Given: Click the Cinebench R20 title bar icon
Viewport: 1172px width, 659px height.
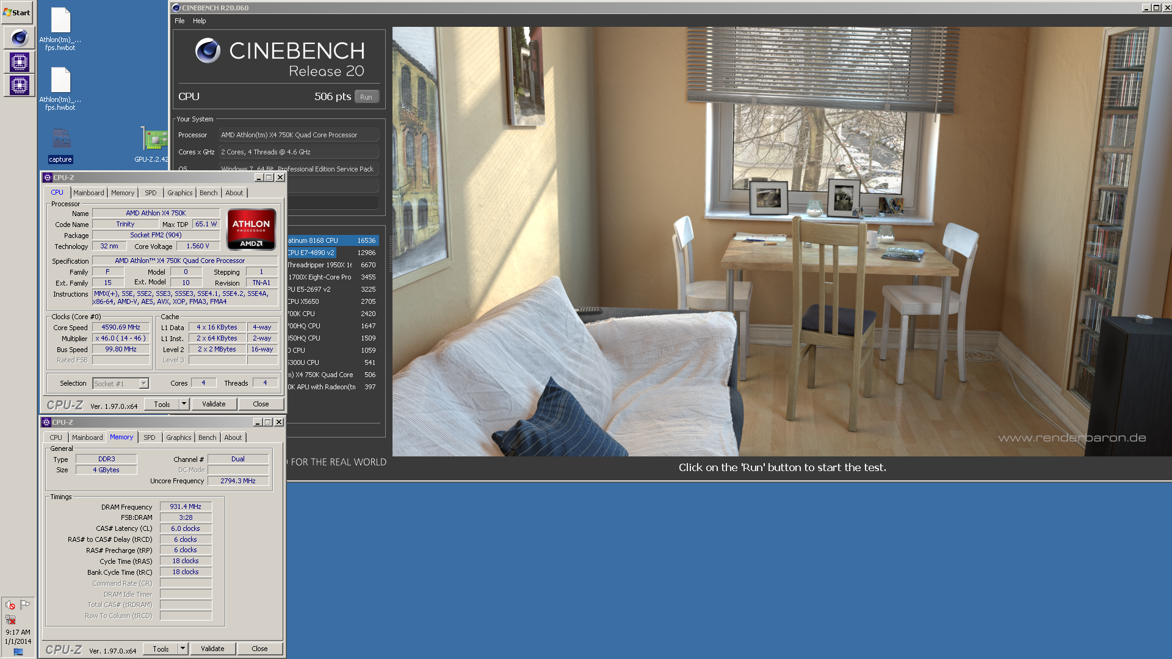Looking at the screenshot, I should point(176,8).
